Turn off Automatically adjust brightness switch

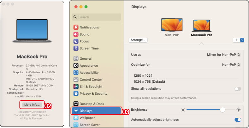(238, 120)
